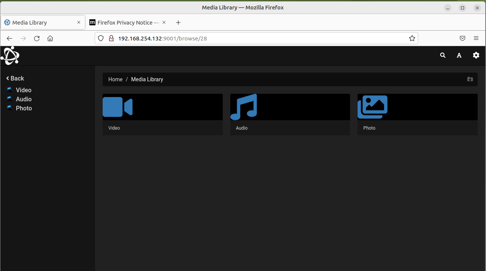Toggle tracking protection via the shield icon
486x271 pixels.
pos(100,38)
